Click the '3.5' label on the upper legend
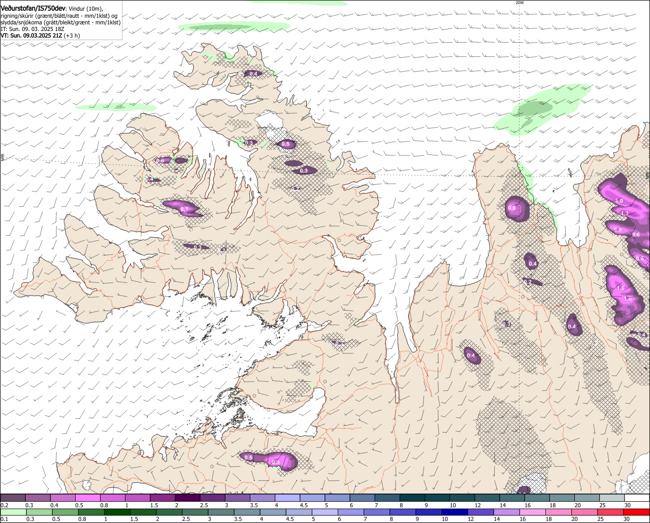Screen dimensions: 650x523 254,505
